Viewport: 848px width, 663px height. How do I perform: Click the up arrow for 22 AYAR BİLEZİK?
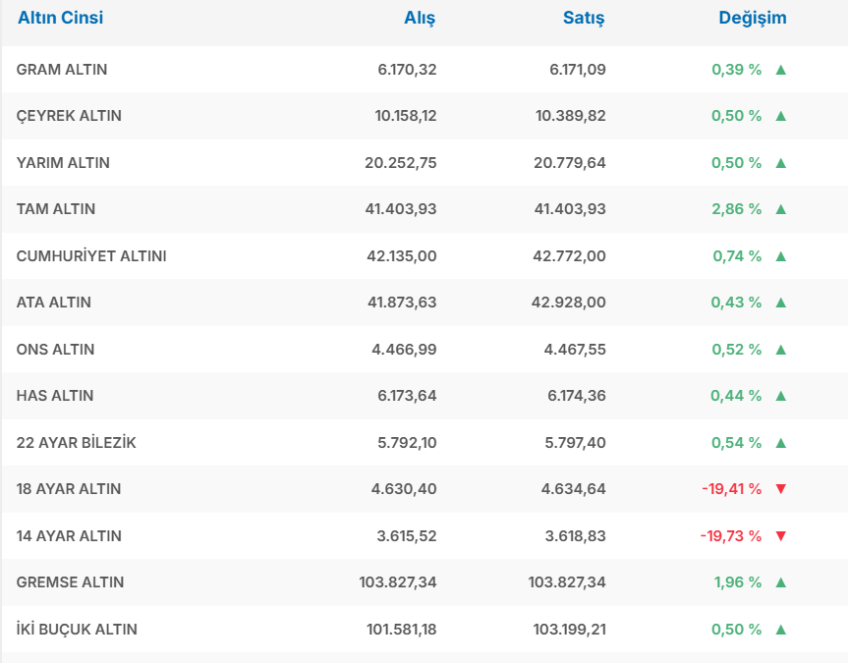pos(781,443)
